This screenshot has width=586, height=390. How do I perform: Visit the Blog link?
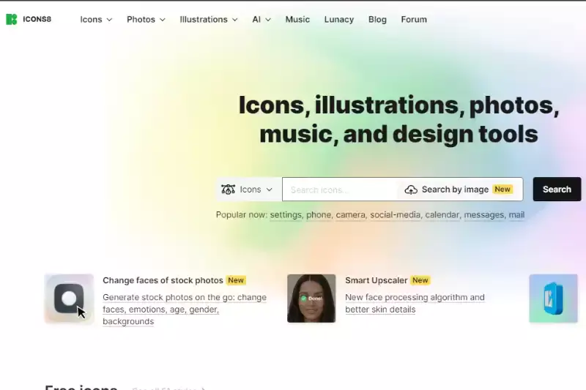377,20
